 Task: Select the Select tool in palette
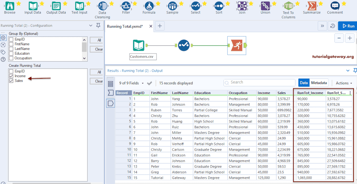click(x=196, y=6)
